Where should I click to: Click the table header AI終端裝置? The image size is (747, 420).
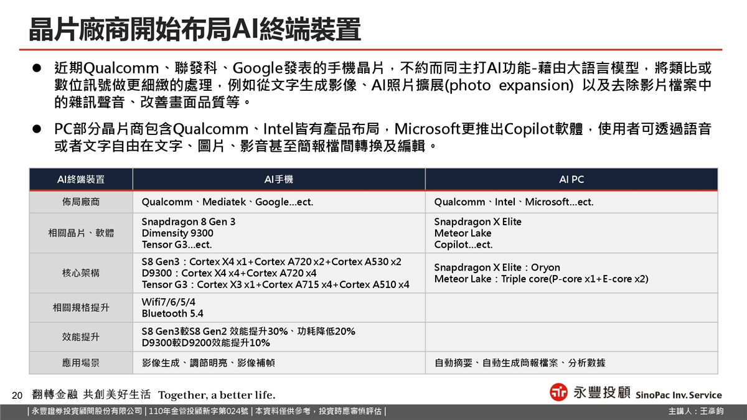[x=80, y=180]
